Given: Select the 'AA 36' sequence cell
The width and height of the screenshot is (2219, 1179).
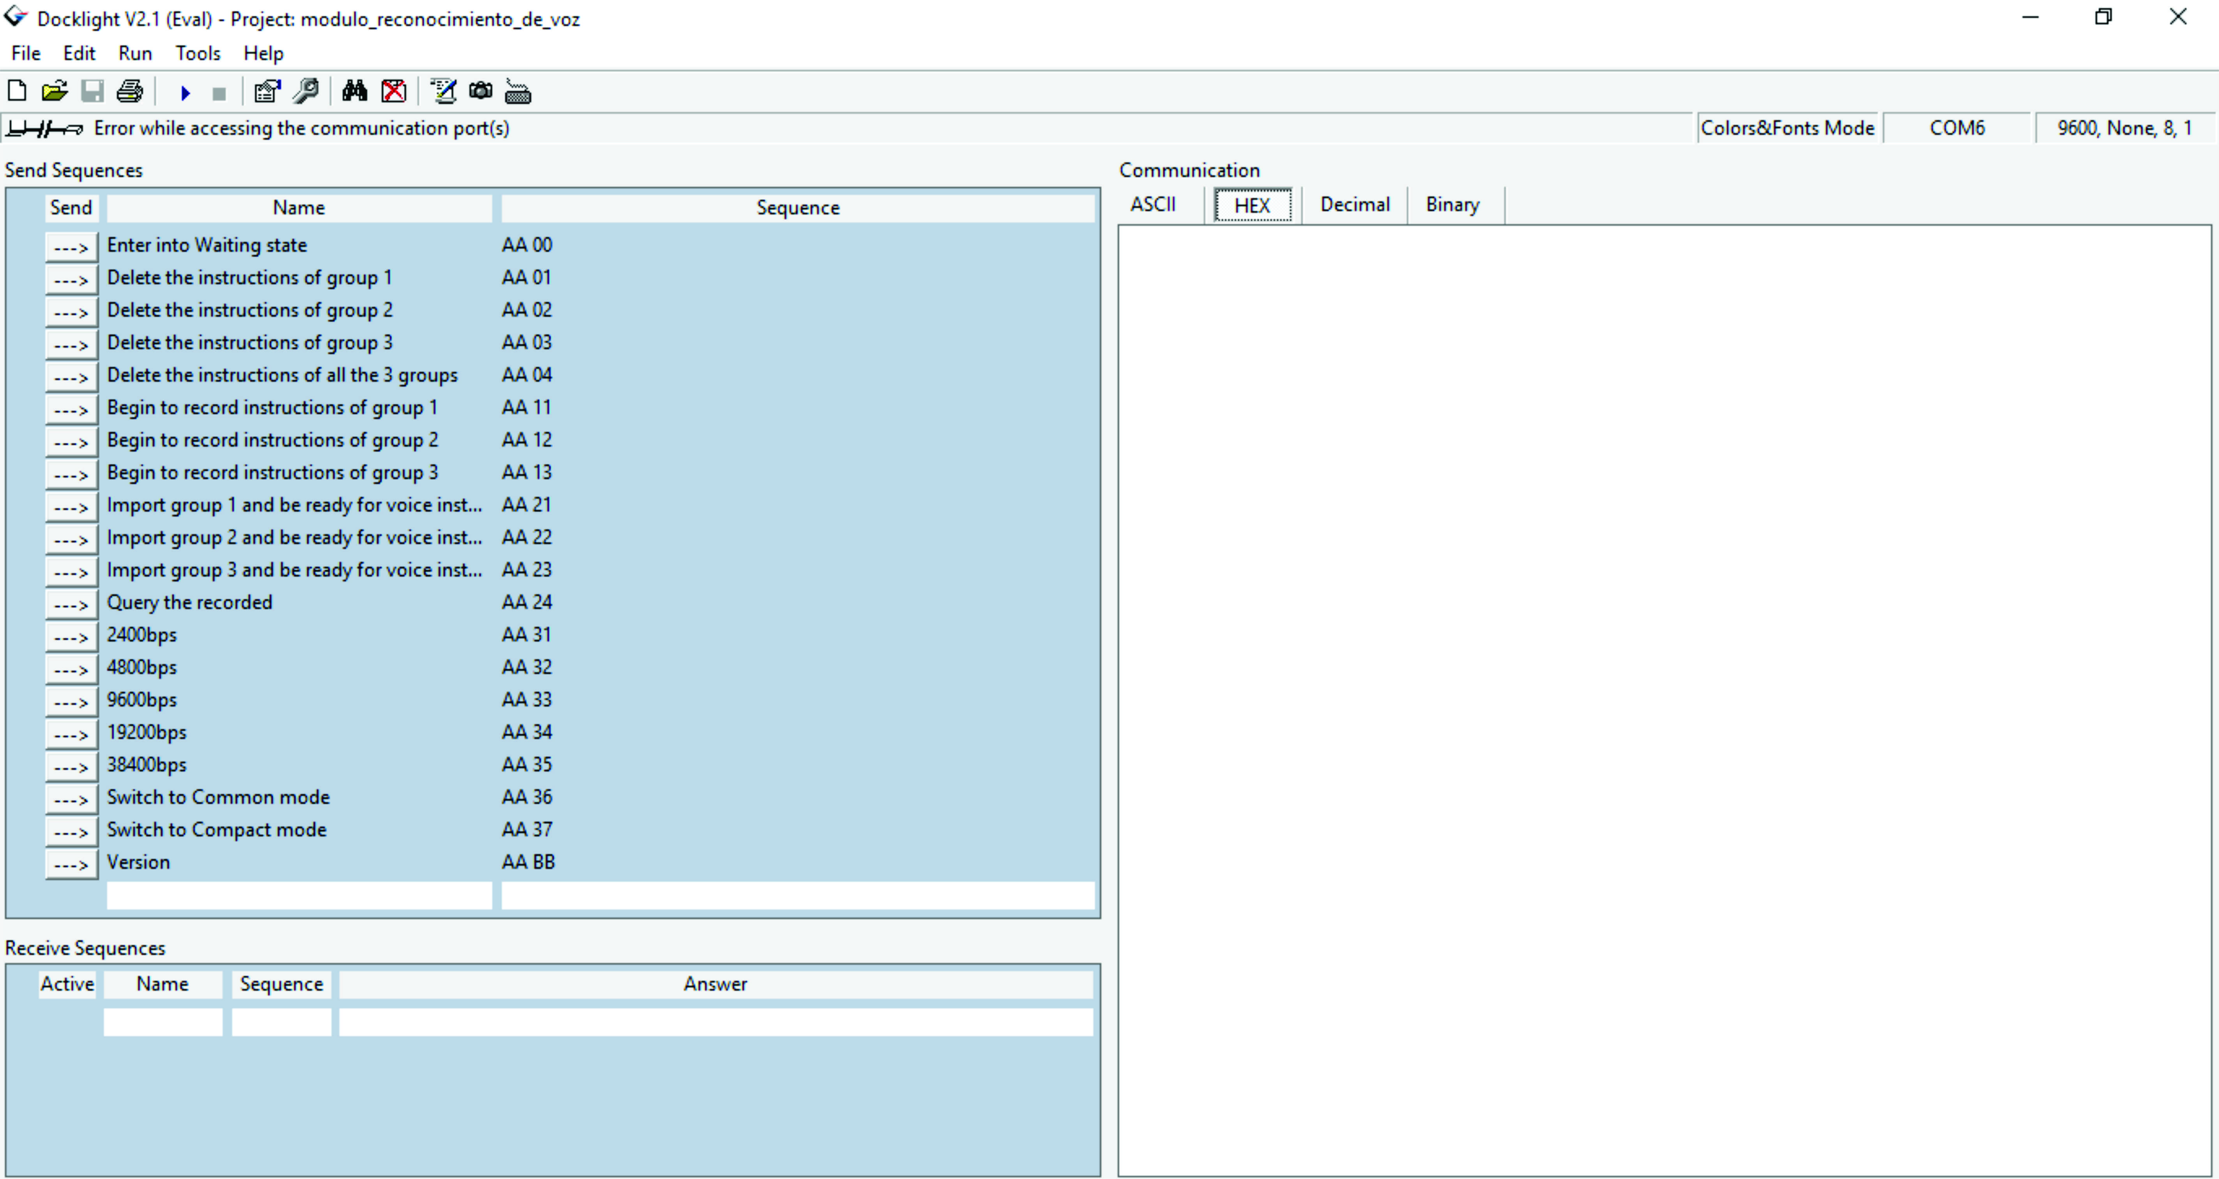Looking at the screenshot, I should (798, 797).
